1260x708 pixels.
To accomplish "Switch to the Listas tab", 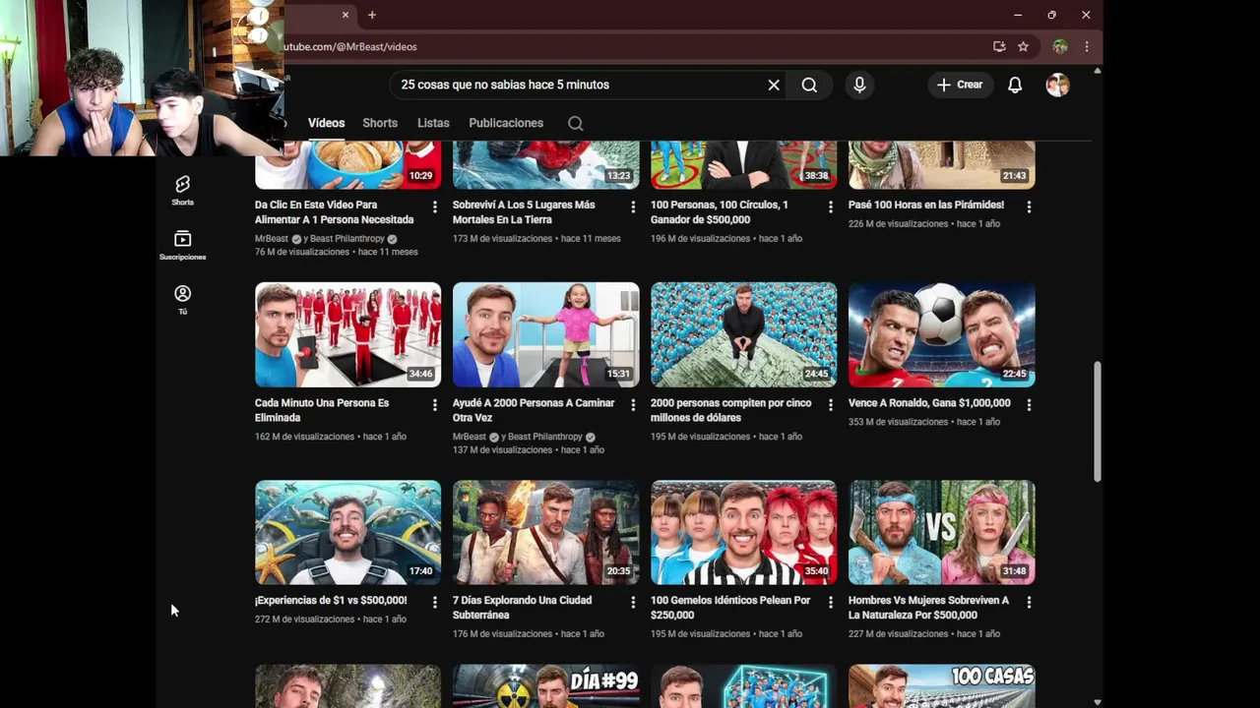I will (x=433, y=123).
